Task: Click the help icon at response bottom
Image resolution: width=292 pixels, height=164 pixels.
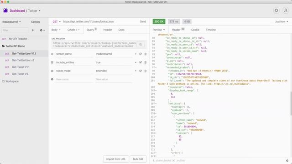Action: 287,161
